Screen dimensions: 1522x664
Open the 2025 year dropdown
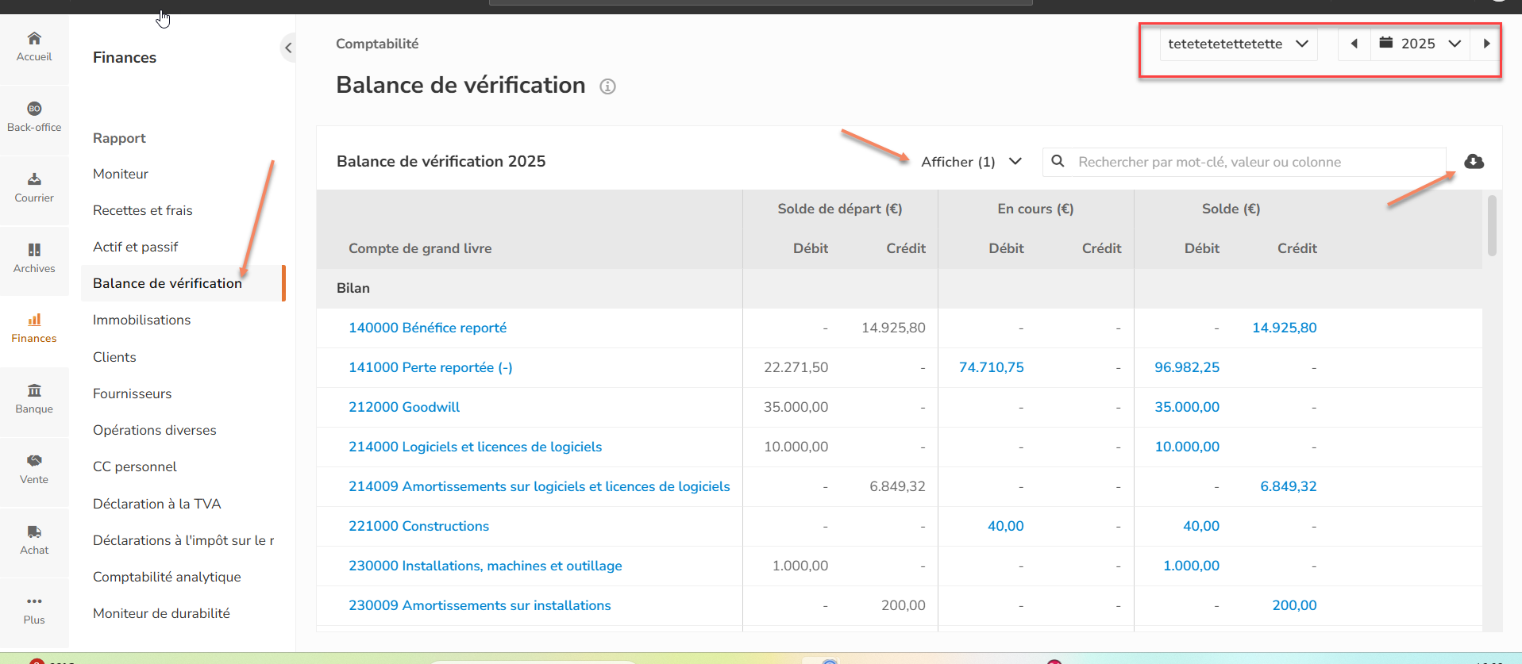click(1420, 44)
